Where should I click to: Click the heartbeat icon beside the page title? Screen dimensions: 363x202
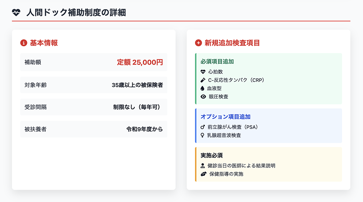coord(16,12)
